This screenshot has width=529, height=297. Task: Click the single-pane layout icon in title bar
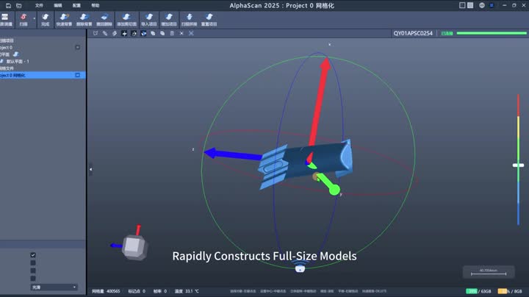point(462,5)
